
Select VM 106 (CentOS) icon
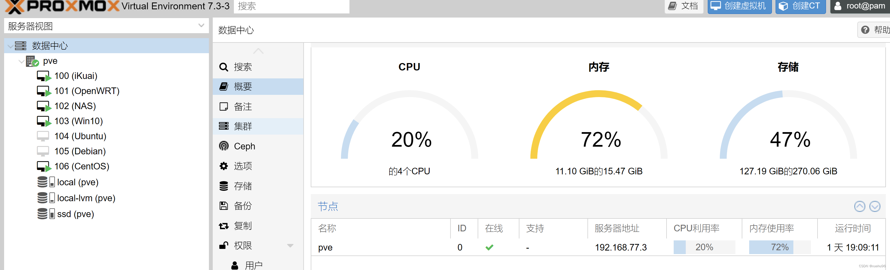coord(44,167)
